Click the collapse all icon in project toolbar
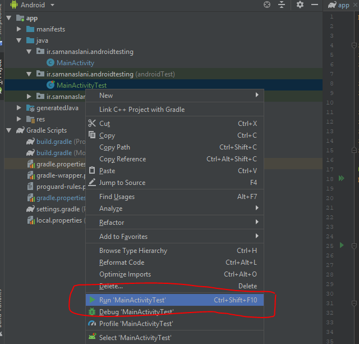 pyautogui.click(x=282, y=5)
